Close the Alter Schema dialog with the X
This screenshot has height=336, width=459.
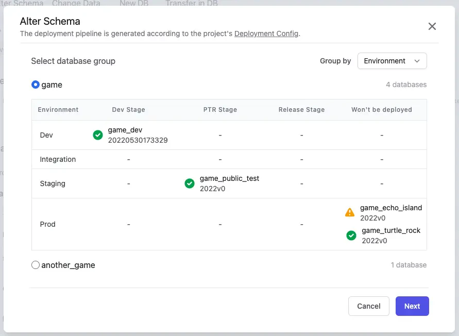(432, 26)
